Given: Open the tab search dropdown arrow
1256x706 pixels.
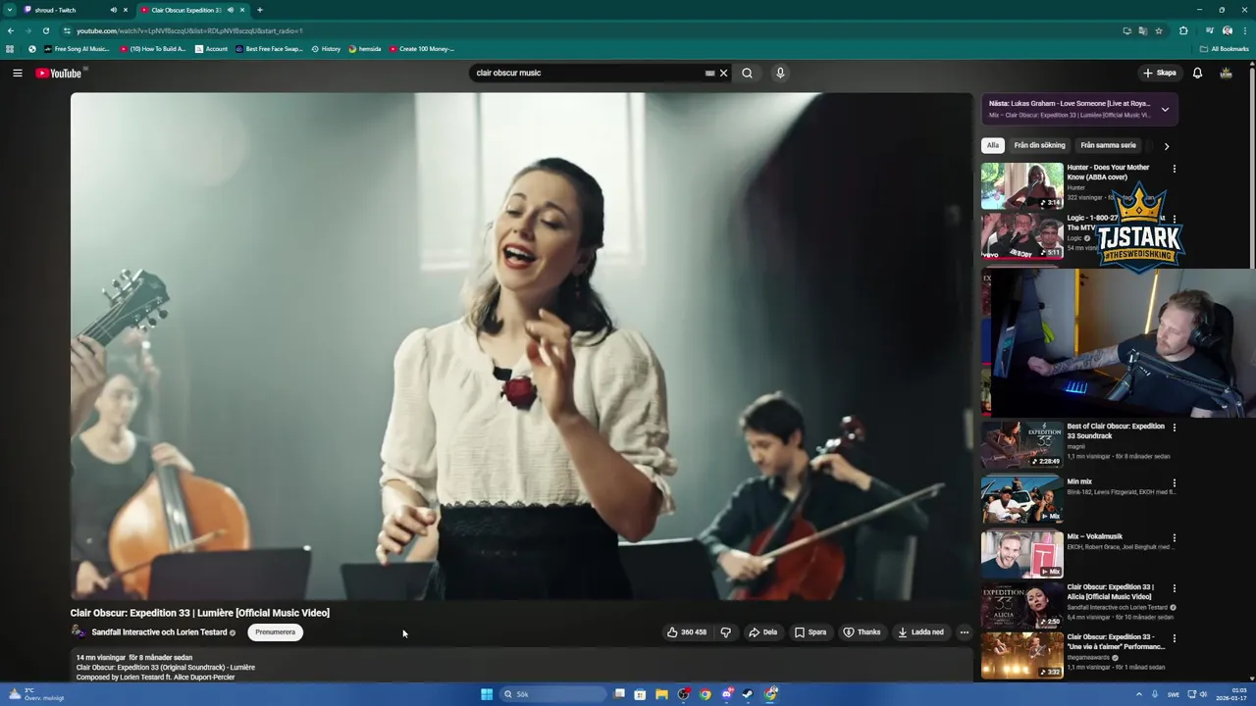Looking at the screenshot, I should pyautogui.click(x=10, y=10).
